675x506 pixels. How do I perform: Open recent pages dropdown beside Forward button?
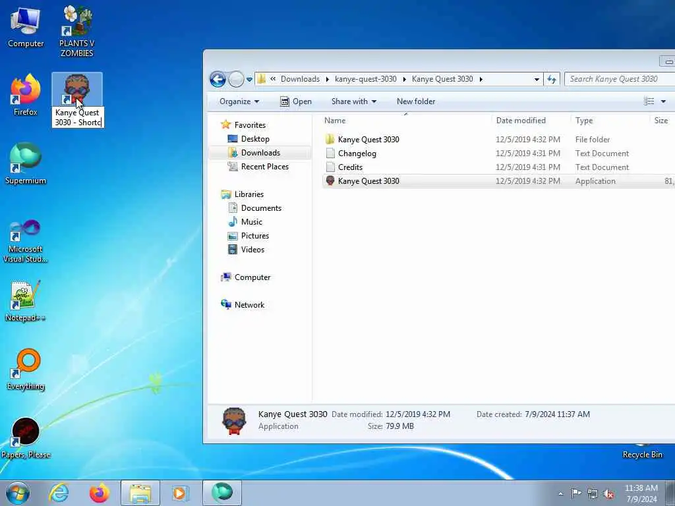[249, 80]
